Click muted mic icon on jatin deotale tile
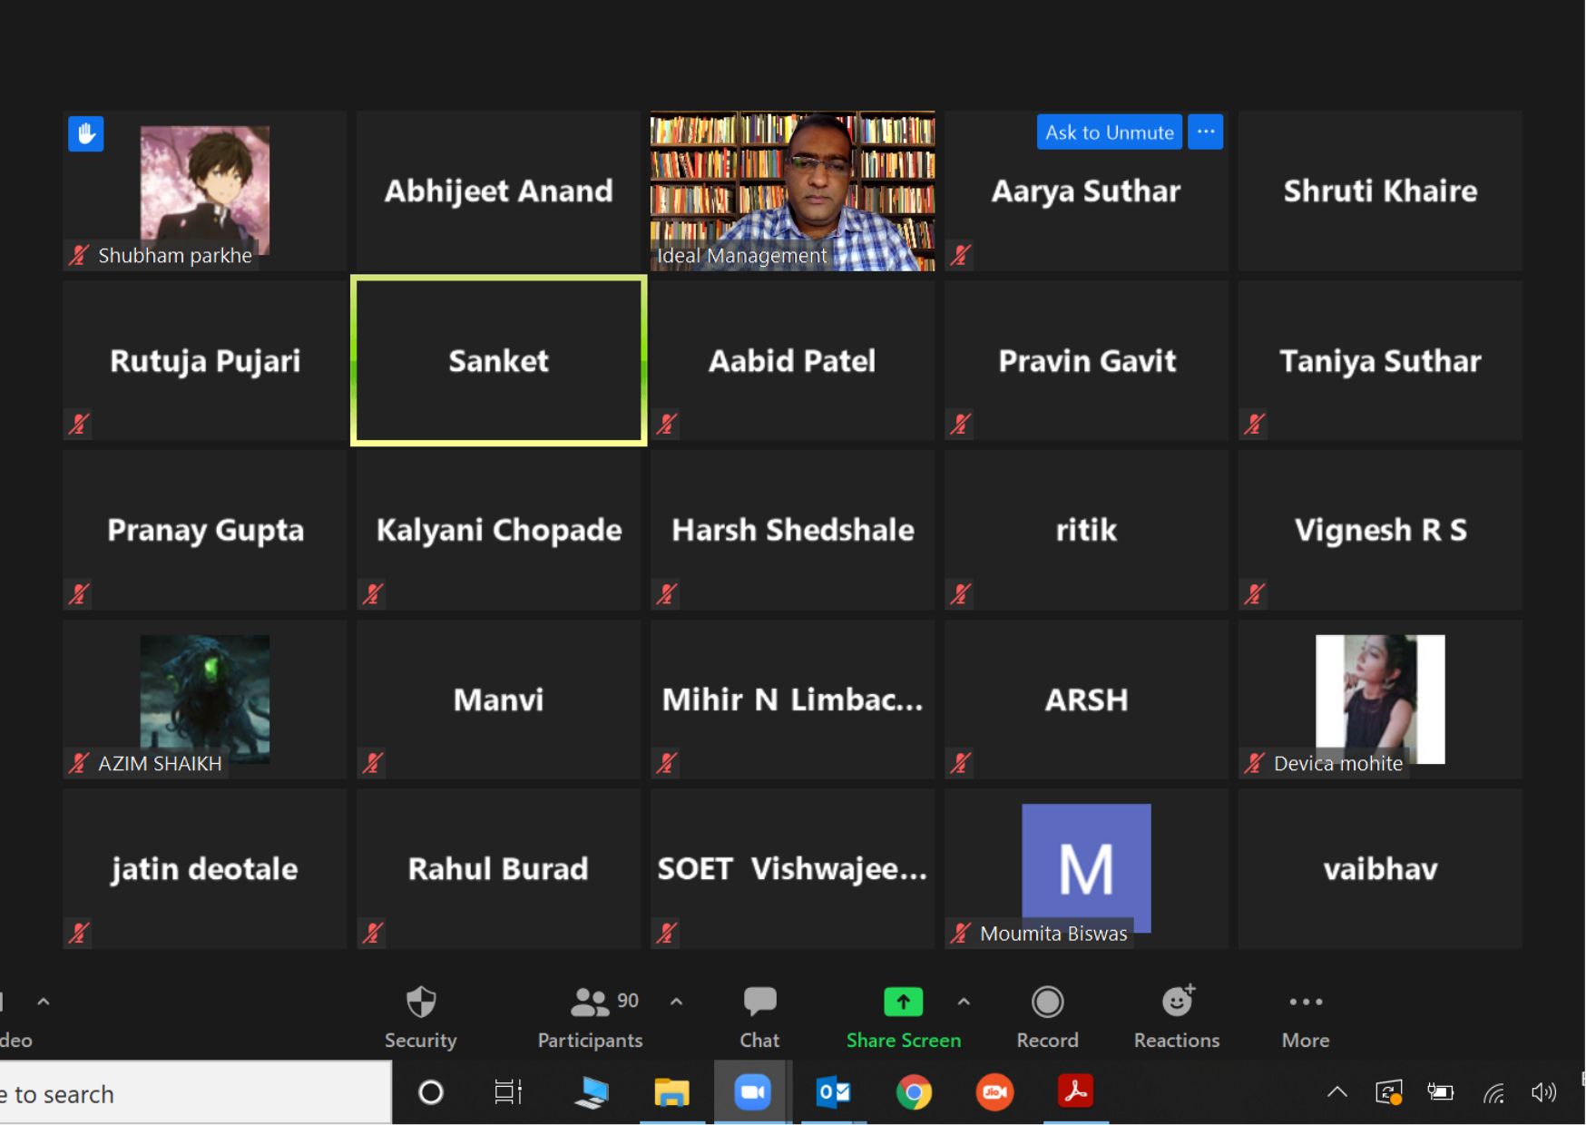The width and height of the screenshot is (1586, 1125). click(x=79, y=933)
